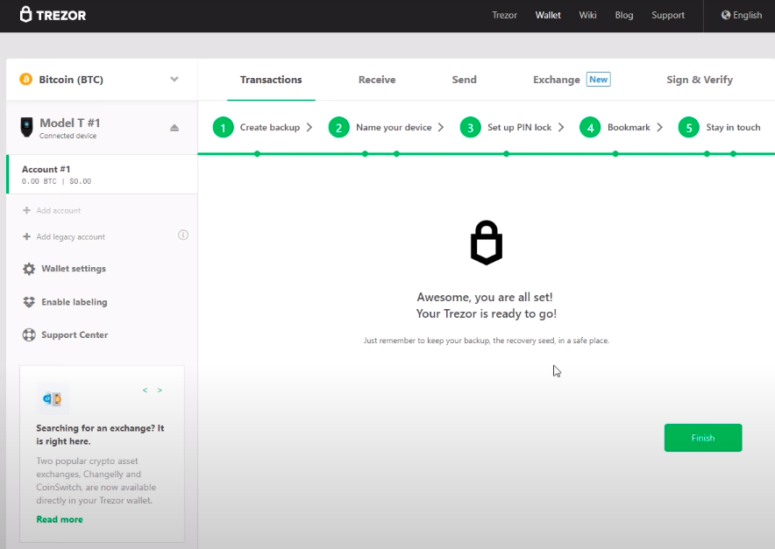Click the Model T #1 device name
775x549 pixels.
coord(69,123)
